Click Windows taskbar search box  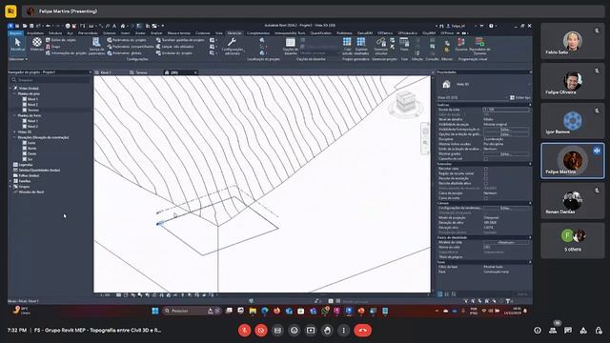click(192, 311)
